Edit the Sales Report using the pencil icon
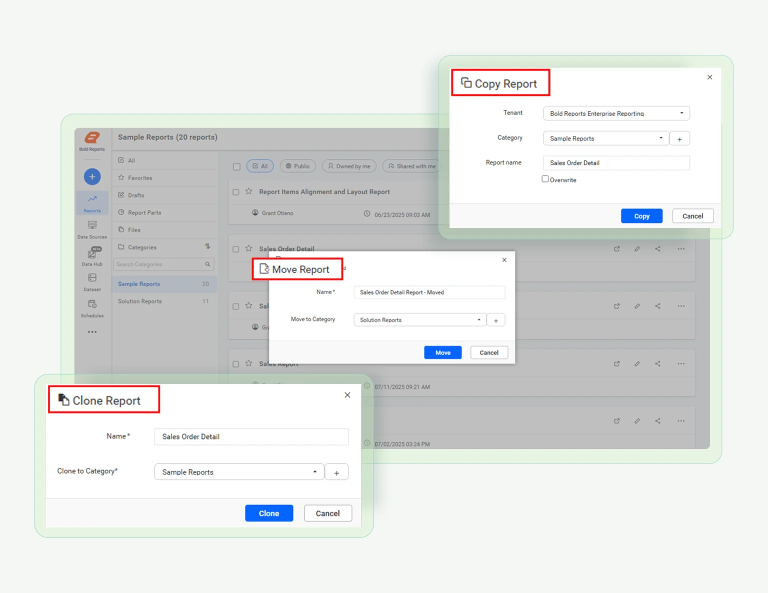 click(x=637, y=363)
